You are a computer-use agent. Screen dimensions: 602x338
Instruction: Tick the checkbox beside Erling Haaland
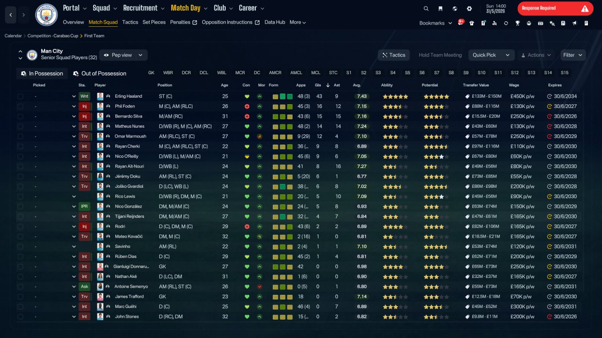point(20,96)
